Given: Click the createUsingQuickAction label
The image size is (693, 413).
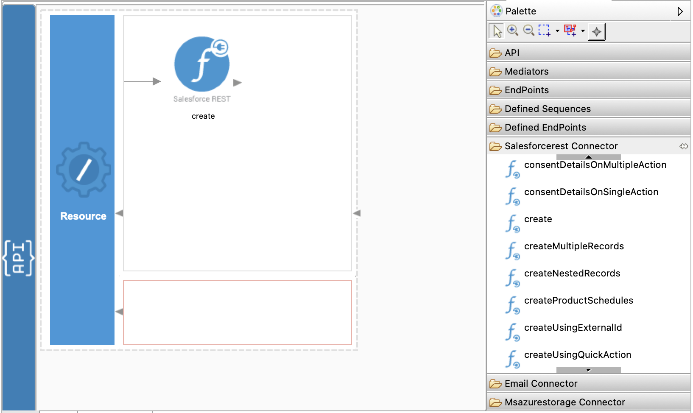Looking at the screenshot, I should click(x=578, y=355).
